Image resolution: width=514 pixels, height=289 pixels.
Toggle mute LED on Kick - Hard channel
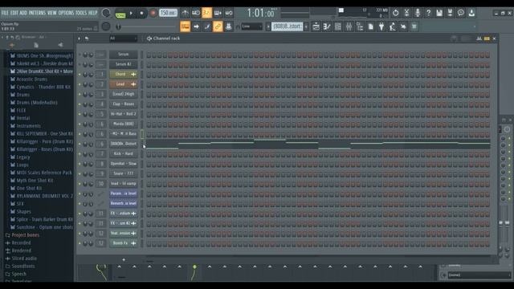point(80,154)
